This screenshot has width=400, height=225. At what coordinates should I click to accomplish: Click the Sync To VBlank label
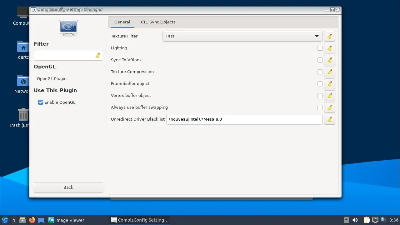pos(126,60)
